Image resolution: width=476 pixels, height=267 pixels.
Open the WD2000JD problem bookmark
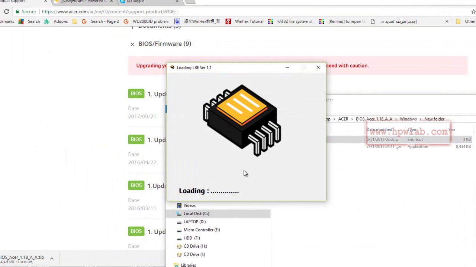point(147,22)
